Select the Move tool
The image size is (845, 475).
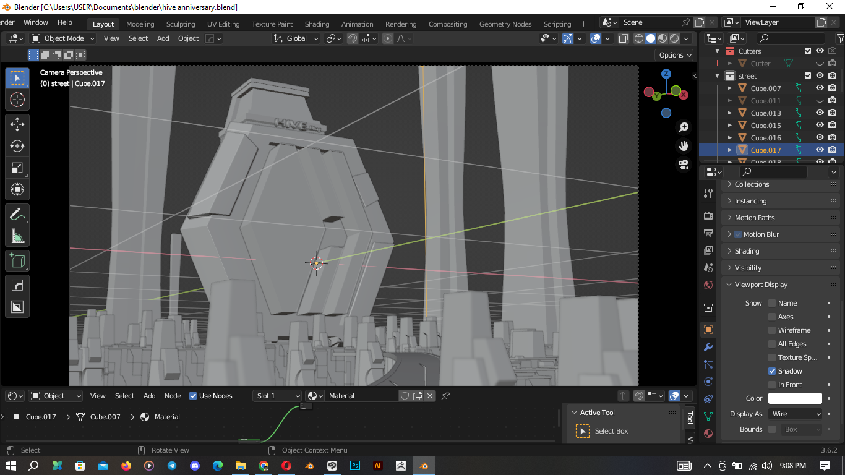pyautogui.click(x=17, y=124)
